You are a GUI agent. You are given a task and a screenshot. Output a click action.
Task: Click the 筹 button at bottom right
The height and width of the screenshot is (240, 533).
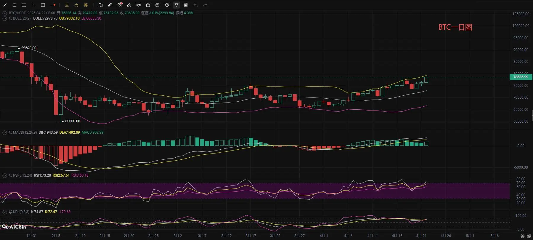point(523,236)
